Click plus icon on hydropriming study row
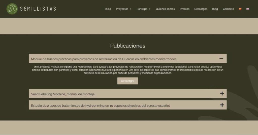Viewport: 258px width, 135px height. tap(222, 105)
